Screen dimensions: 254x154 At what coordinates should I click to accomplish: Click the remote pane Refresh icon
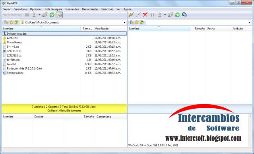(177, 15)
